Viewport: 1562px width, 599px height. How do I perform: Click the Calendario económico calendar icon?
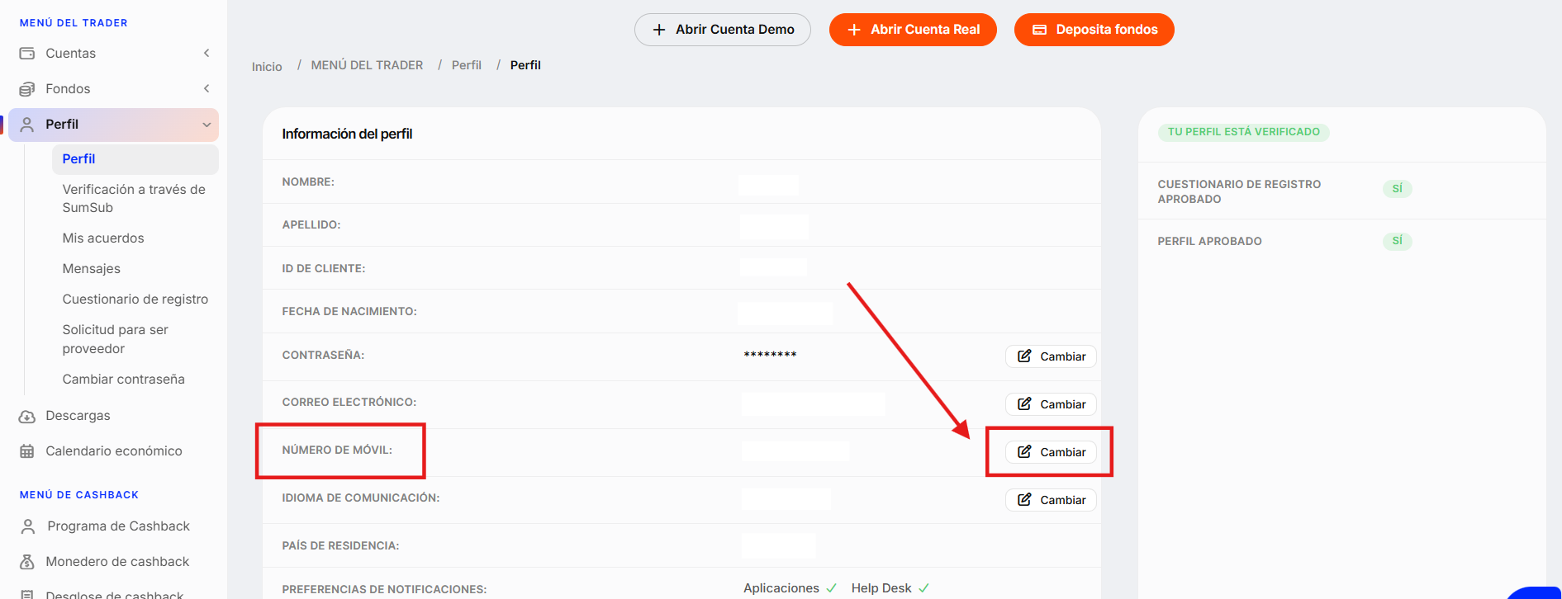point(27,451)
